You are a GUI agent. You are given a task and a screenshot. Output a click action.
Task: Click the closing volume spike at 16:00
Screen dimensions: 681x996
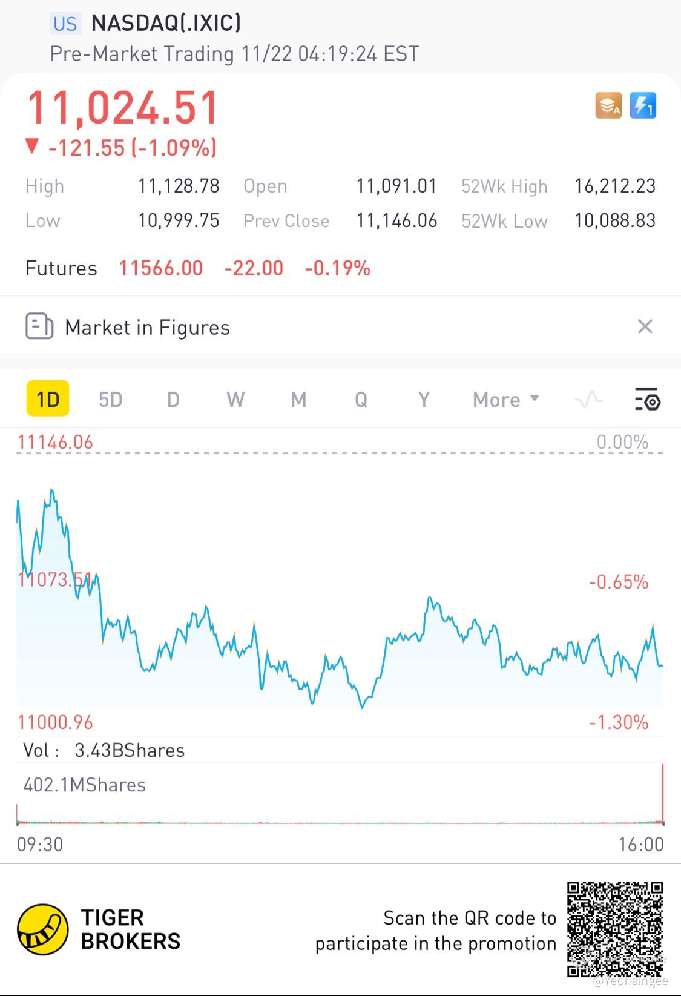[x=663, y=794]
